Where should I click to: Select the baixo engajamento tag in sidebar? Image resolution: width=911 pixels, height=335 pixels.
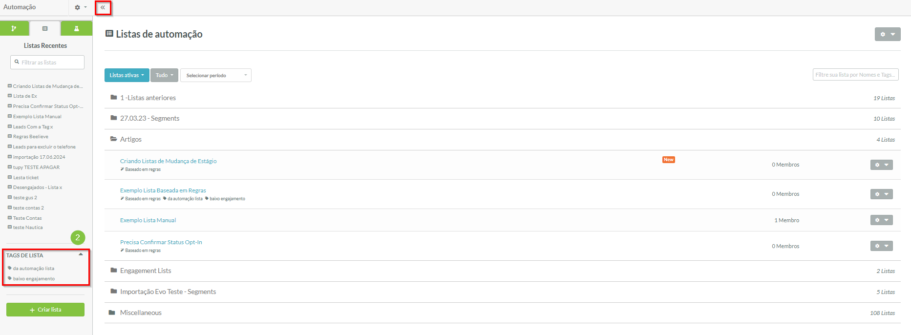34,279
